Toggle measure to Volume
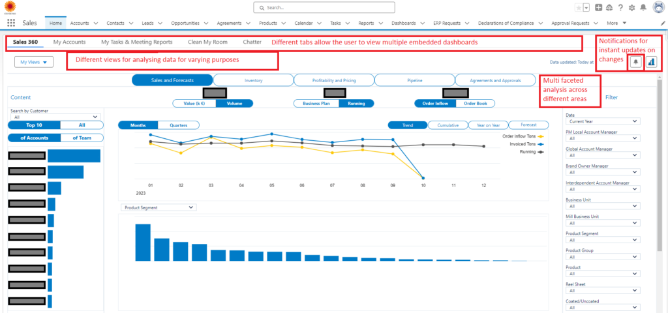 235,103
